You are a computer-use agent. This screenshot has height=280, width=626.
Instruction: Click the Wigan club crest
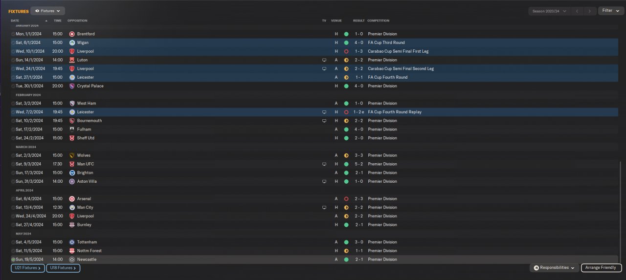[72, 43]
